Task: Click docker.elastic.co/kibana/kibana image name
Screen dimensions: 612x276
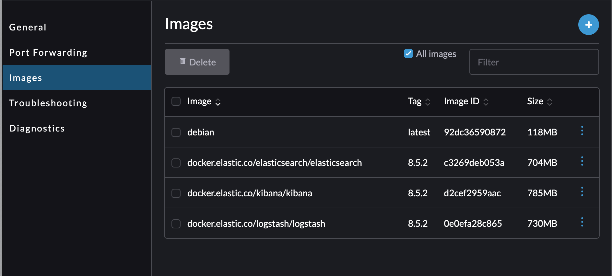Action: 250,193
